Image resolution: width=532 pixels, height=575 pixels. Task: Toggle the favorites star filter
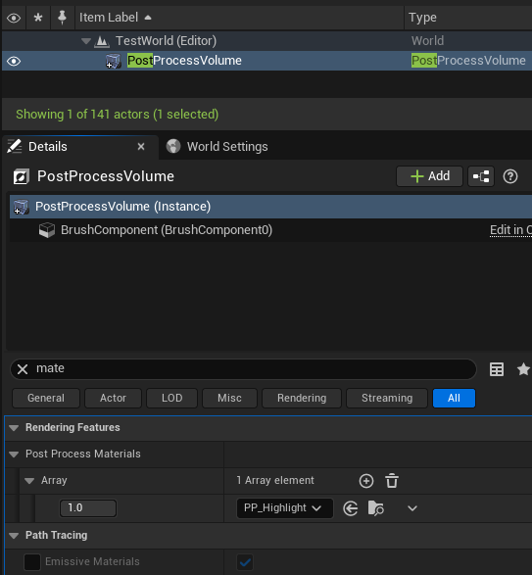pos(523,369)
